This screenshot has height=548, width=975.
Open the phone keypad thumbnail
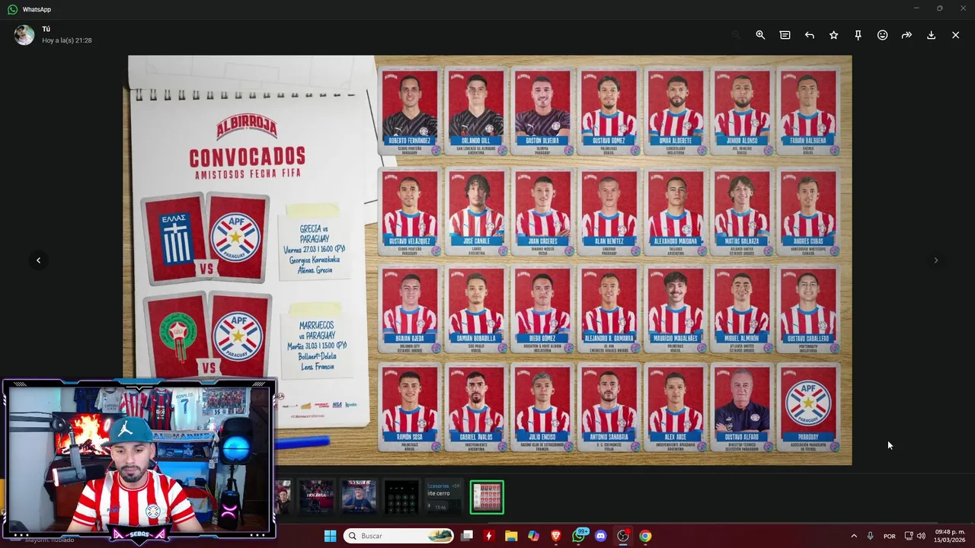401,498
